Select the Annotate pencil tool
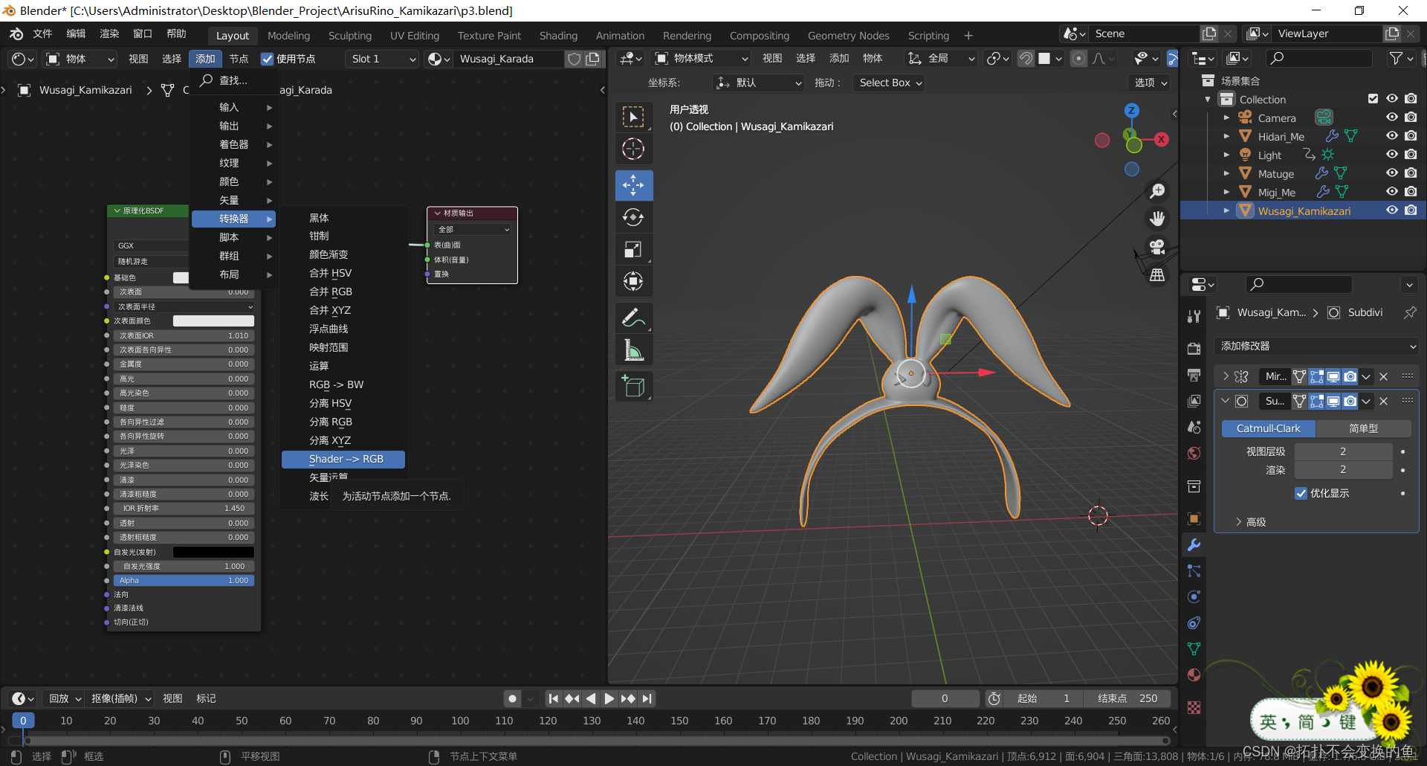Viewport: 1427px width, 766px height. click(x=633, y=318)
